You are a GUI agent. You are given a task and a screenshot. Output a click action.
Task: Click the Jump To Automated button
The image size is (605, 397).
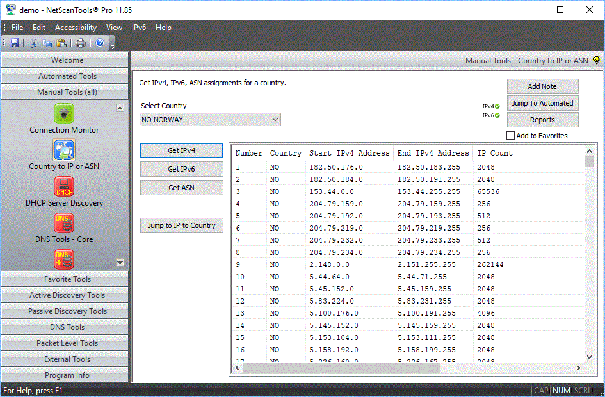(542, 103)
